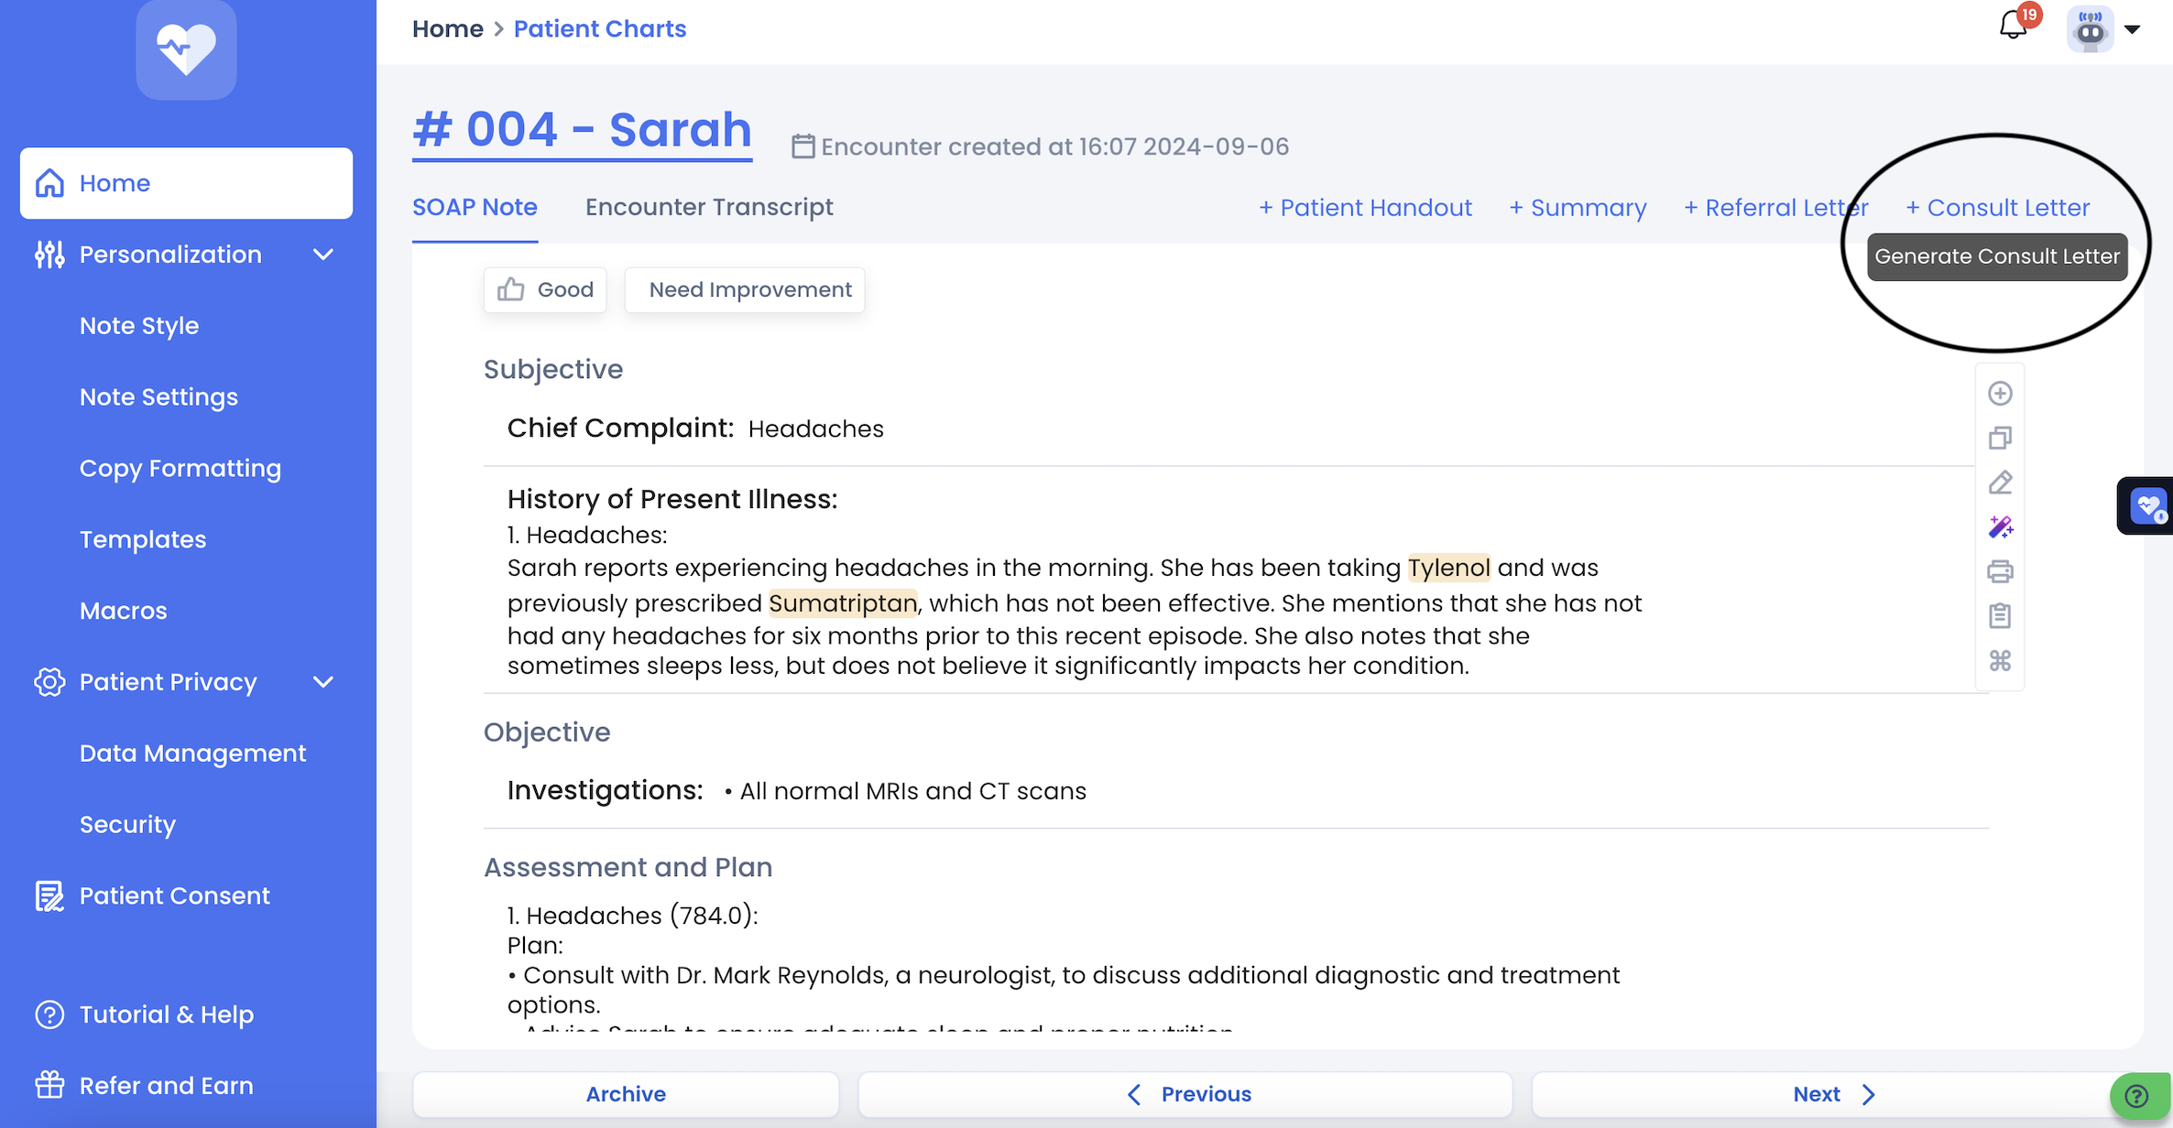Open the green help circle icon
The height and width of the screenshot is (1128, 2173).
tap(2136, 1096)
